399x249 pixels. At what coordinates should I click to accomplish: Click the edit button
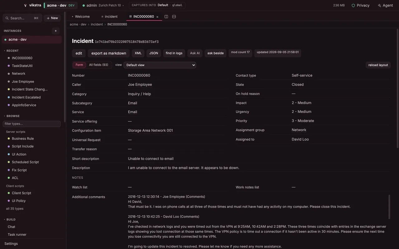click(x=79, y=53)
